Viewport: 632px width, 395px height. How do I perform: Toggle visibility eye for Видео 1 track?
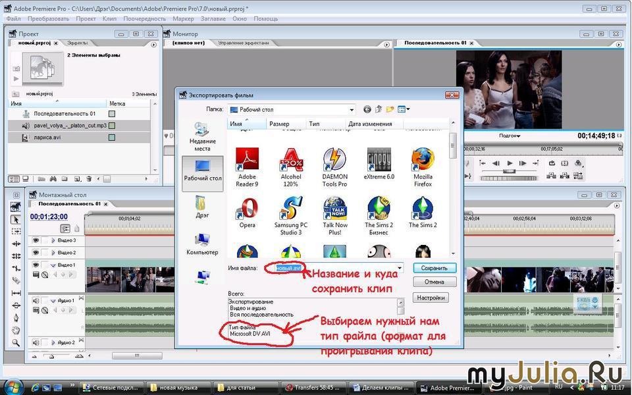click(36, 265)
